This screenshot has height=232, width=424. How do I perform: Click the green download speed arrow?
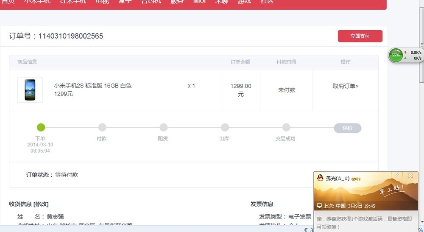(x=405, y=58)
